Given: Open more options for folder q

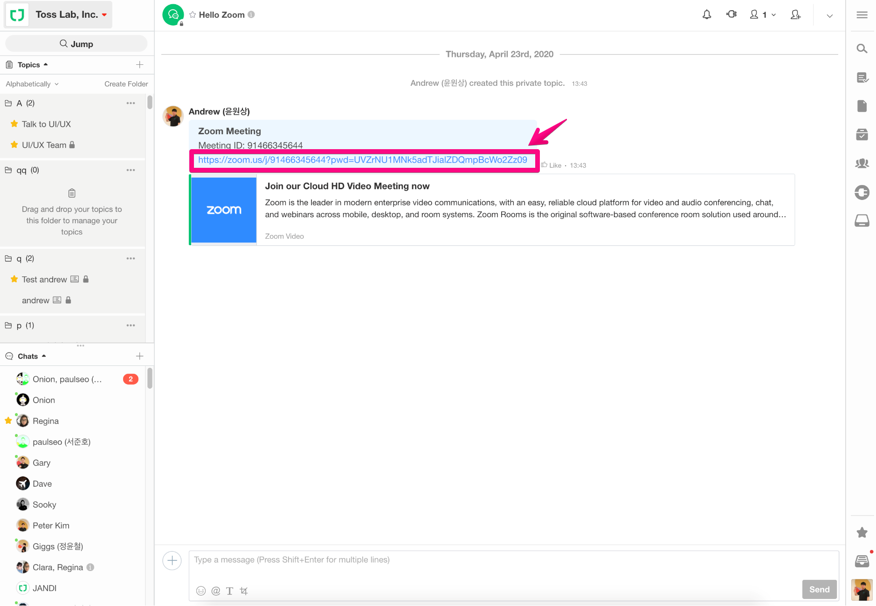Looking at the screenshot, I should click(x=131, y=258).
